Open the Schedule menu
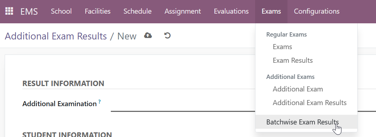 pos(137,11)
